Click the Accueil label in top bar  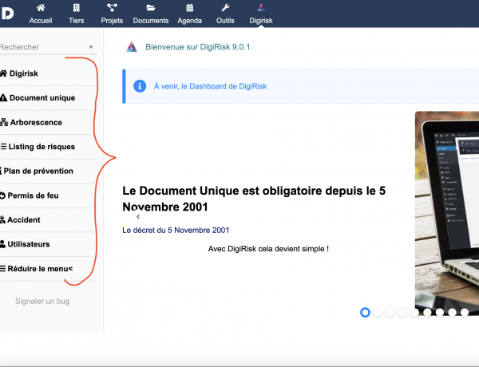click(41, 21)
